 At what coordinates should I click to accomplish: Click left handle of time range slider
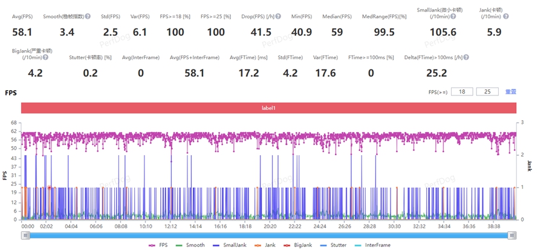click(x=25, y=235)
